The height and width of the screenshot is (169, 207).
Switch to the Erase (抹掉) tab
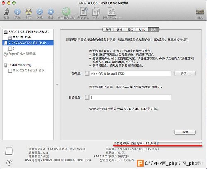[119, 29]
